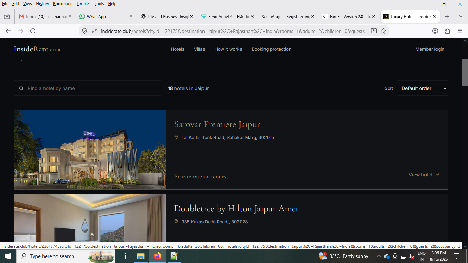This screenshot has height=263, width=468.
Task: Click the forward navigation arrow
Action: 21,31
